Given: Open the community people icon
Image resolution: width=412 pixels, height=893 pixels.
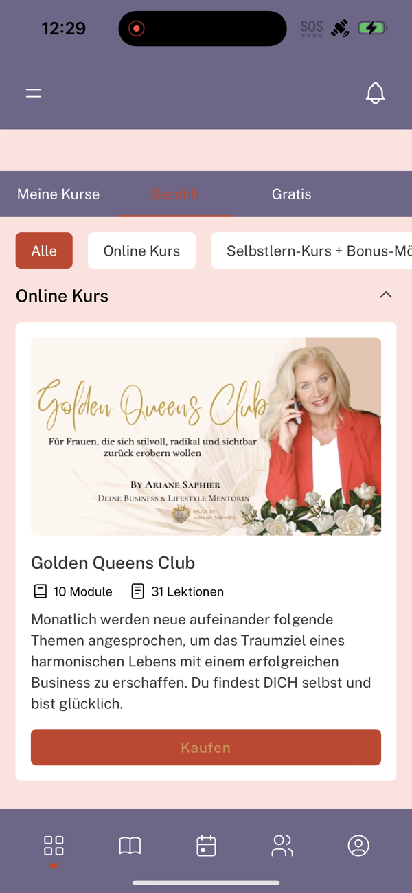Looking at the screenshot, I should [x=282, y=845].
